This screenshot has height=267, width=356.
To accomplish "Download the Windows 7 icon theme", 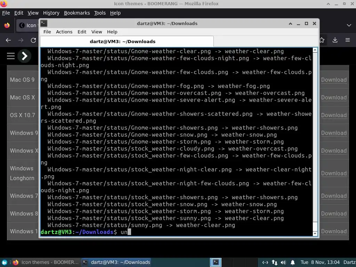I will click(x=334, y=196).
